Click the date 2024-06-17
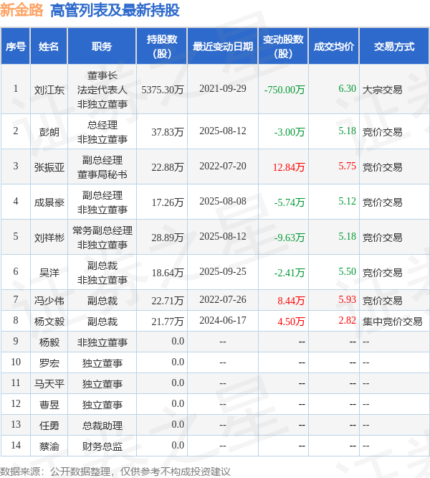 pos(223,320)
